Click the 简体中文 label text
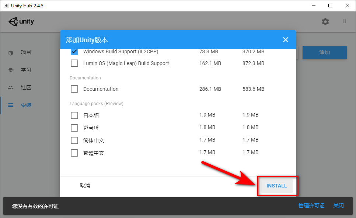 tap(94, 140)
